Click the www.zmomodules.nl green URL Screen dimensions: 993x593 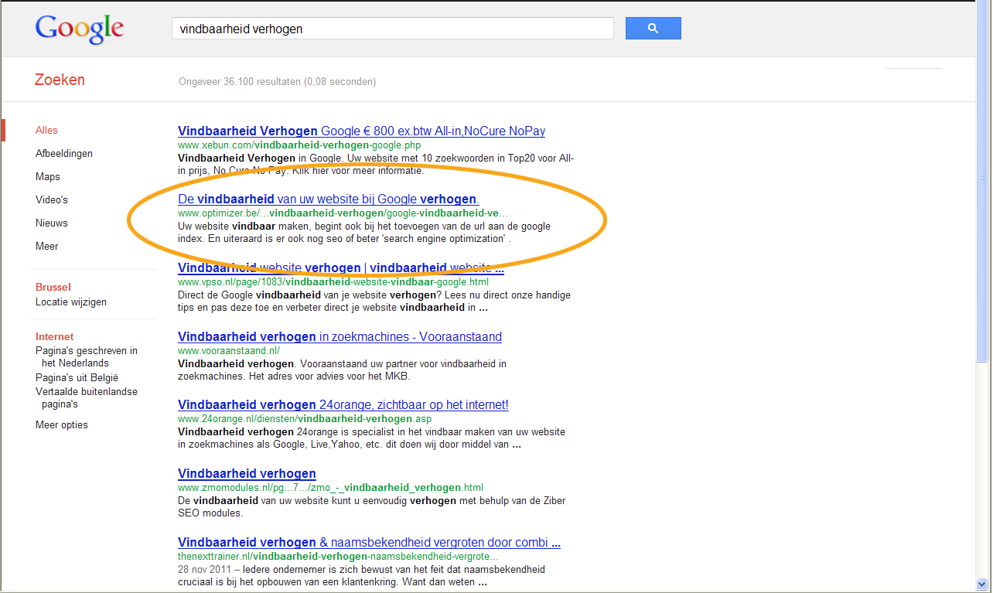(330, 488)
